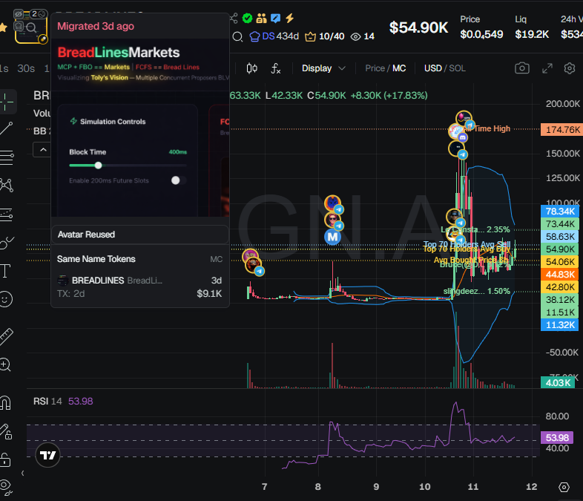583x501 pixels.
Task: Click the blue M marker on chart
Action: (x=332, y=237)
